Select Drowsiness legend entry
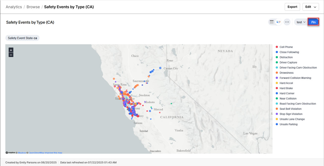Image resolution: width=324 pixels, height=166 pixels. coord(286,73)
